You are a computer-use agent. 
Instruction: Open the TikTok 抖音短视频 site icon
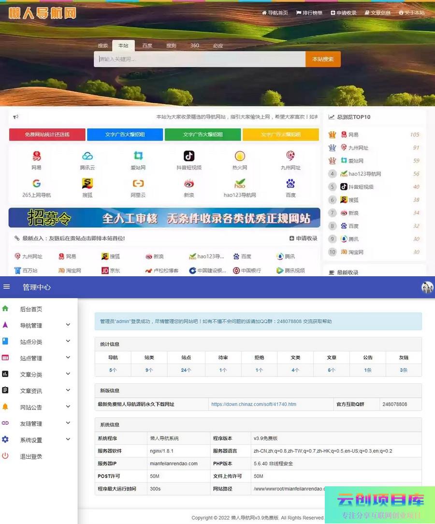pyautogui.click(x=189, y=156)
